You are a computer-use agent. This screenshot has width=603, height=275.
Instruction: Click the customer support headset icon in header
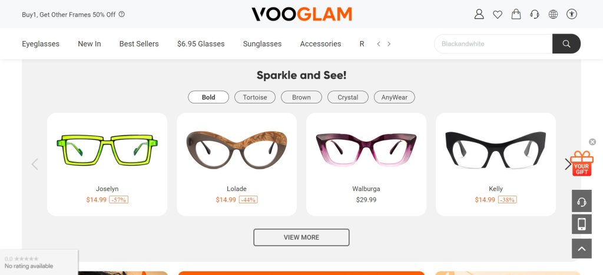(x=535, y=15)
